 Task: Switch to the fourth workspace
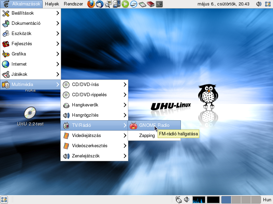click(x=256, y=200)
